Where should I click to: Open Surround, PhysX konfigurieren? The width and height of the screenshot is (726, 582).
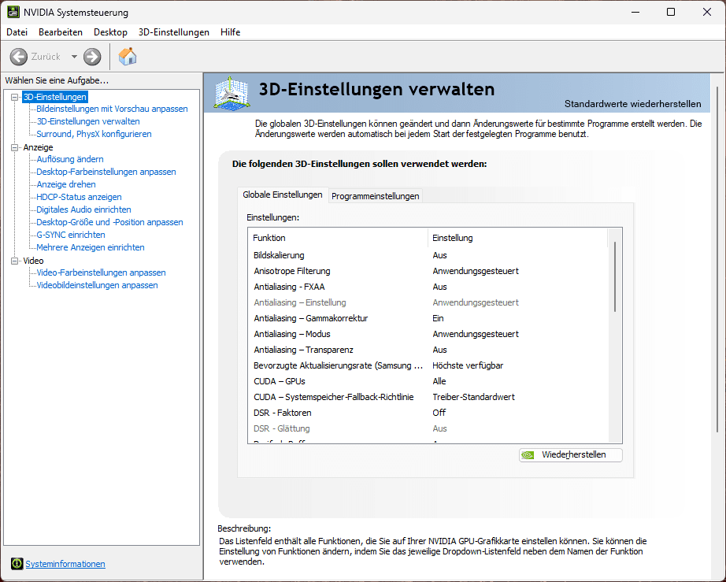coord(94,134)
